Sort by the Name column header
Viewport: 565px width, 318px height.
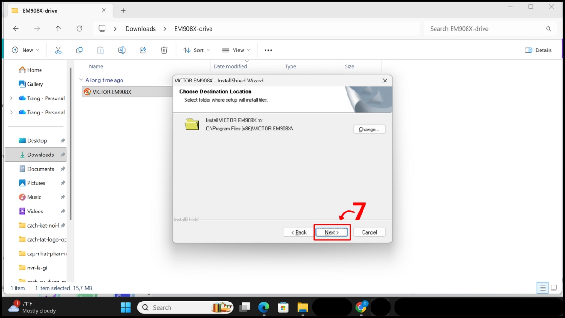tap(96, 66)
